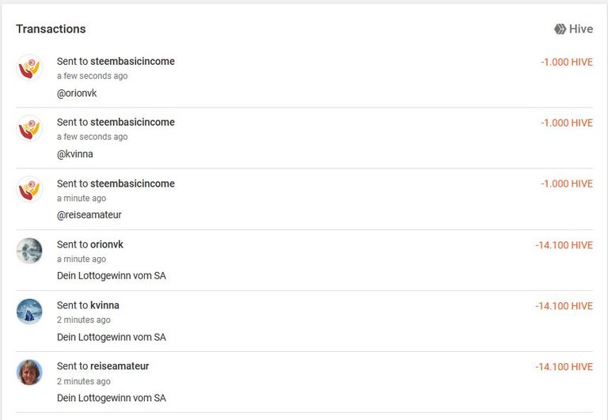
Task: Open steembasicincome avatar in @orionvk transaction
Action: [29, 67]
